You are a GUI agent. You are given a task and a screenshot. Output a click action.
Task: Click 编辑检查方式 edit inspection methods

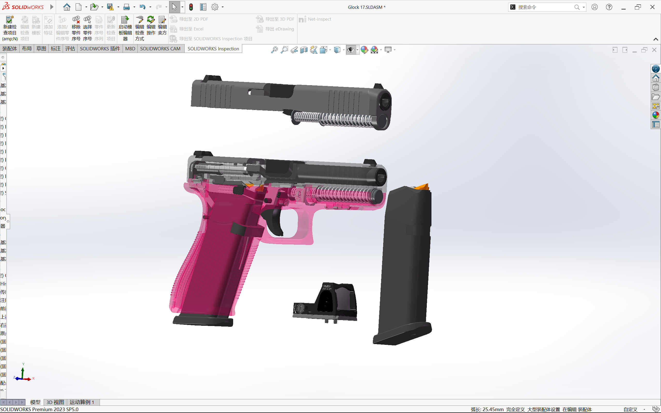(140, 29)
